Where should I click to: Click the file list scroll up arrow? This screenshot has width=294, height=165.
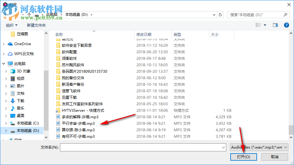291,33
